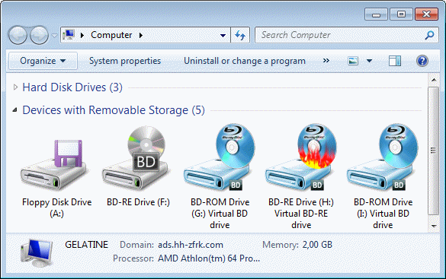Click System properties
446x279 pixels.
pos(125,61)
